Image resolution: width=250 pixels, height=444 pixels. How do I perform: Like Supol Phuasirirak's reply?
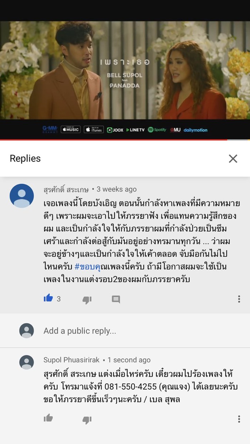[48, 418]
